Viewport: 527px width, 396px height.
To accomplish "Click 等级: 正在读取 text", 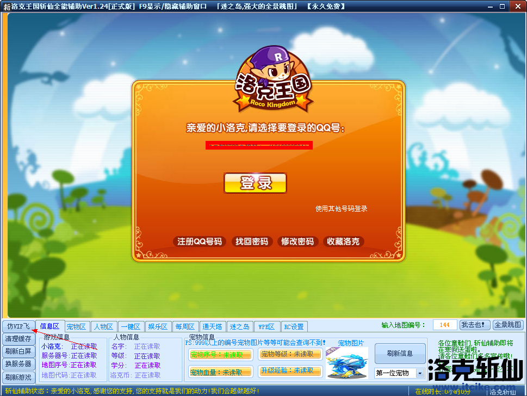I will tap(136, 356).
